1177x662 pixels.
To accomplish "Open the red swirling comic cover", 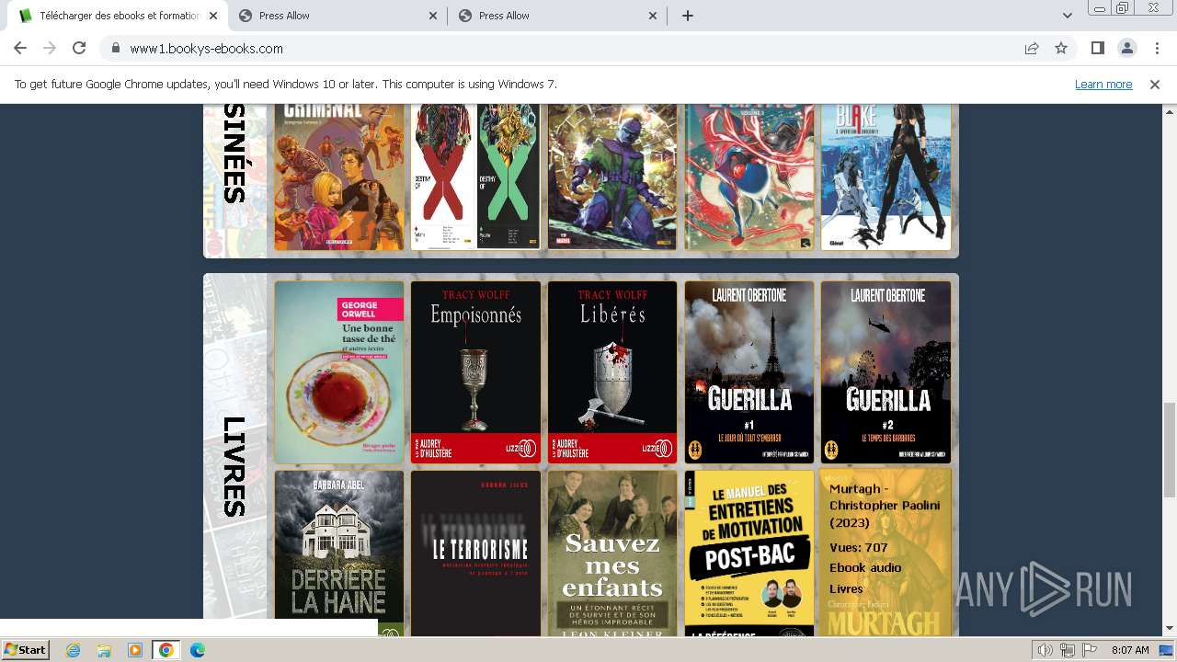I will [749, 177].
